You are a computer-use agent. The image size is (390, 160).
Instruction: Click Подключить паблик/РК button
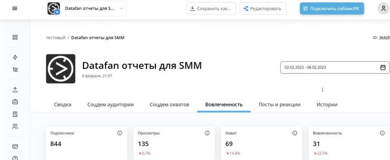(x=332, y=8)
